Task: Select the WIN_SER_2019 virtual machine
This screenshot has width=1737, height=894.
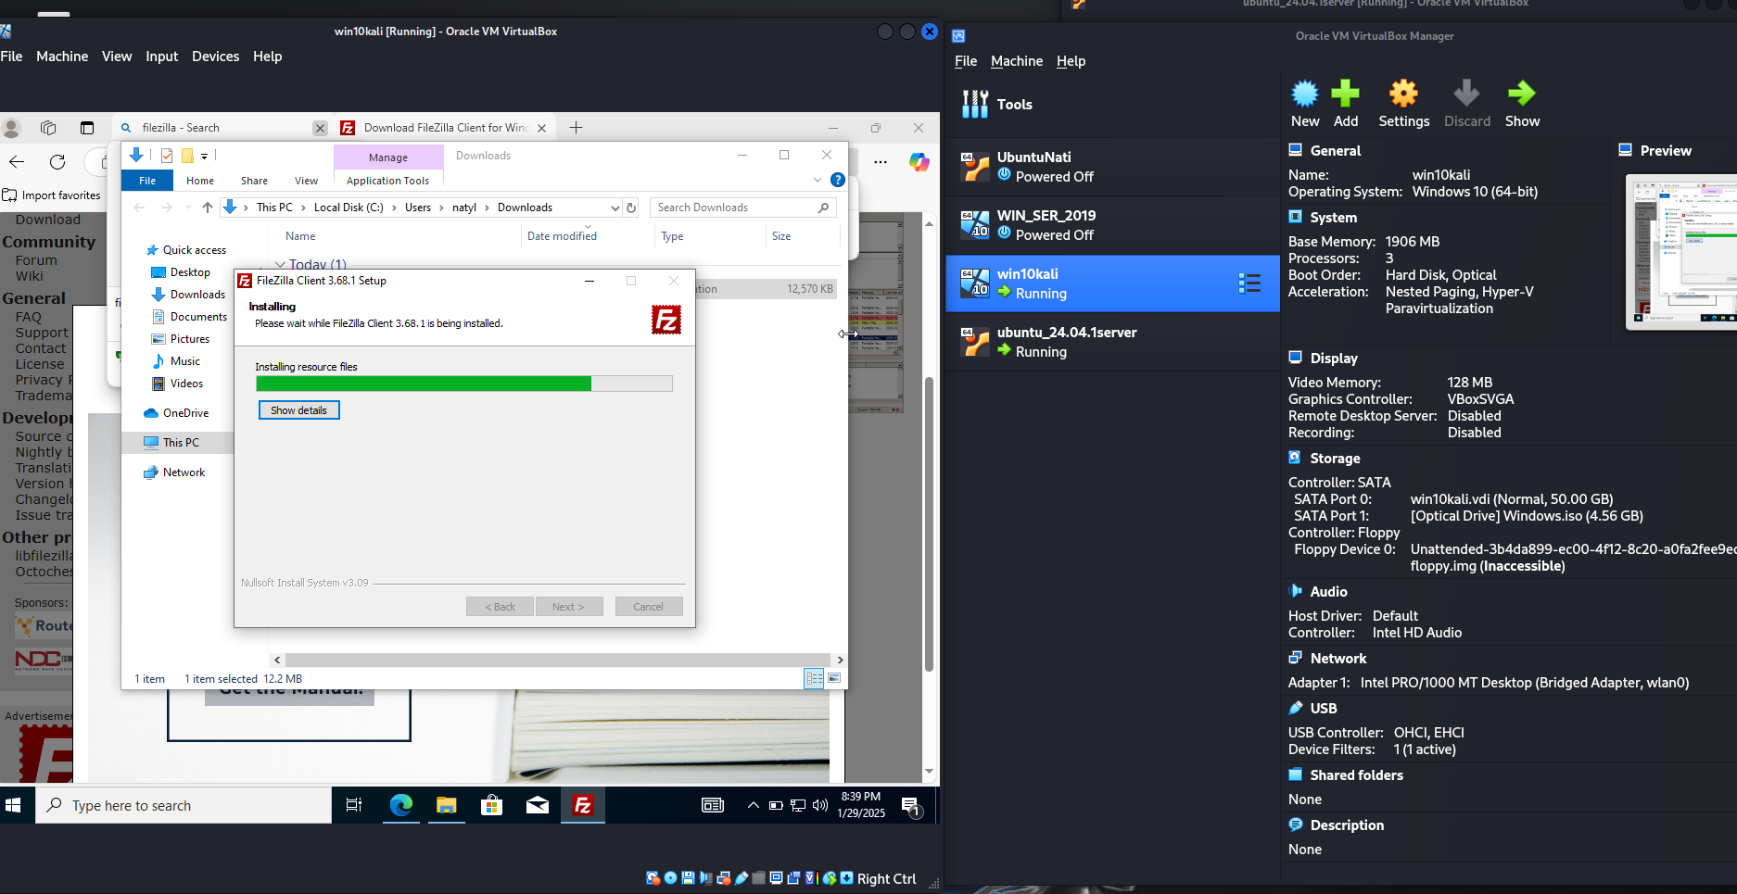Action: [x=1112, y=225]
